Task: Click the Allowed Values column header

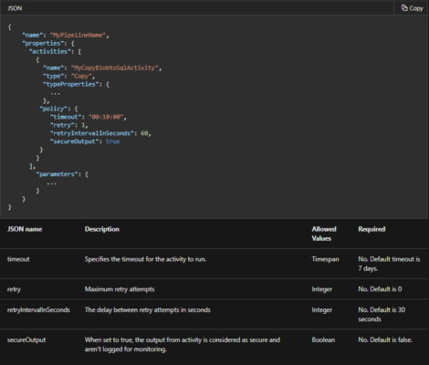Action: [324, 234]
